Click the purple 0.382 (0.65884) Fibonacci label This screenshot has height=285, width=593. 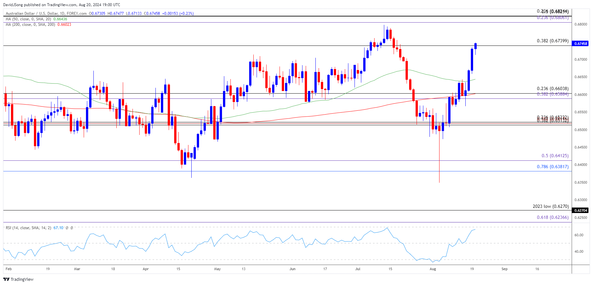(553, 94)
